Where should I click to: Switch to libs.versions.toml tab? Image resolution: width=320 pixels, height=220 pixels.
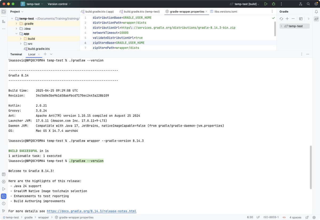224,11
